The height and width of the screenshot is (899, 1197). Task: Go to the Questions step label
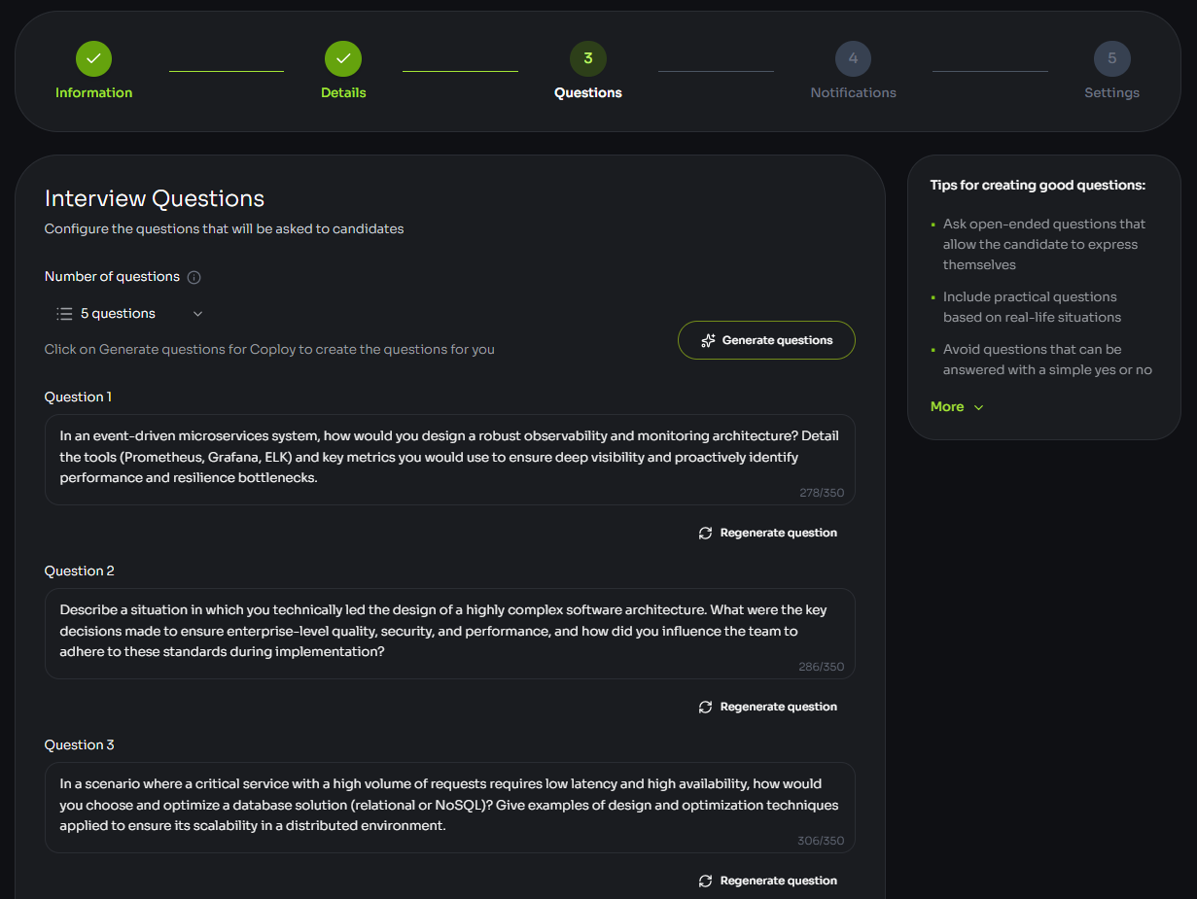[x=587, y=93]
